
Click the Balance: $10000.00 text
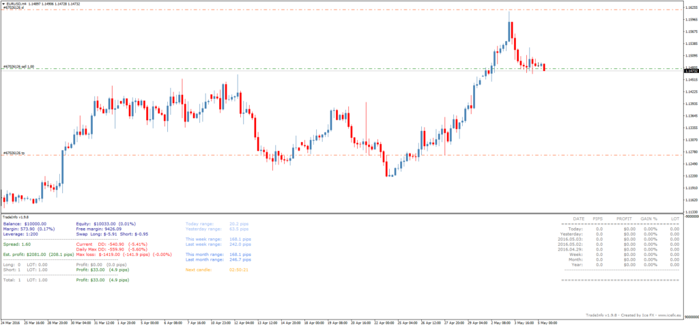click(25, 223)
